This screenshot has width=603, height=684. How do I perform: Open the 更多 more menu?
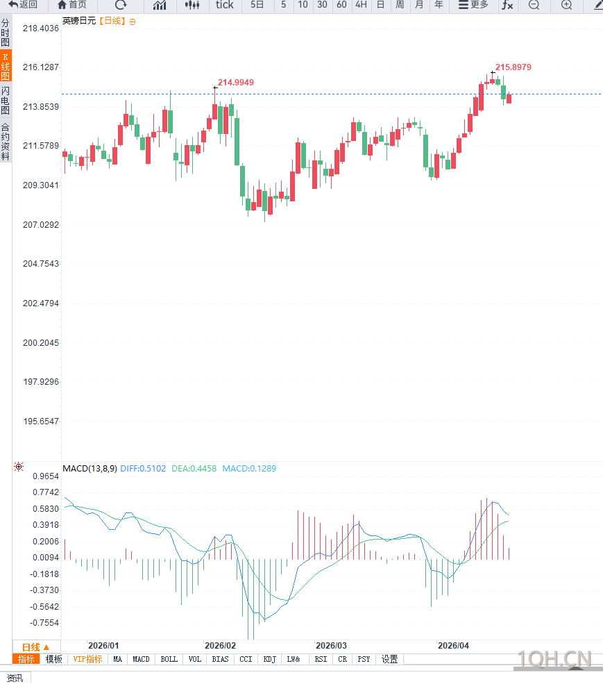473,5
